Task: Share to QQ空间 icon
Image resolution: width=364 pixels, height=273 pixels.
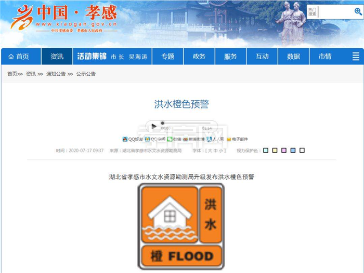Action: pos(147,139)
